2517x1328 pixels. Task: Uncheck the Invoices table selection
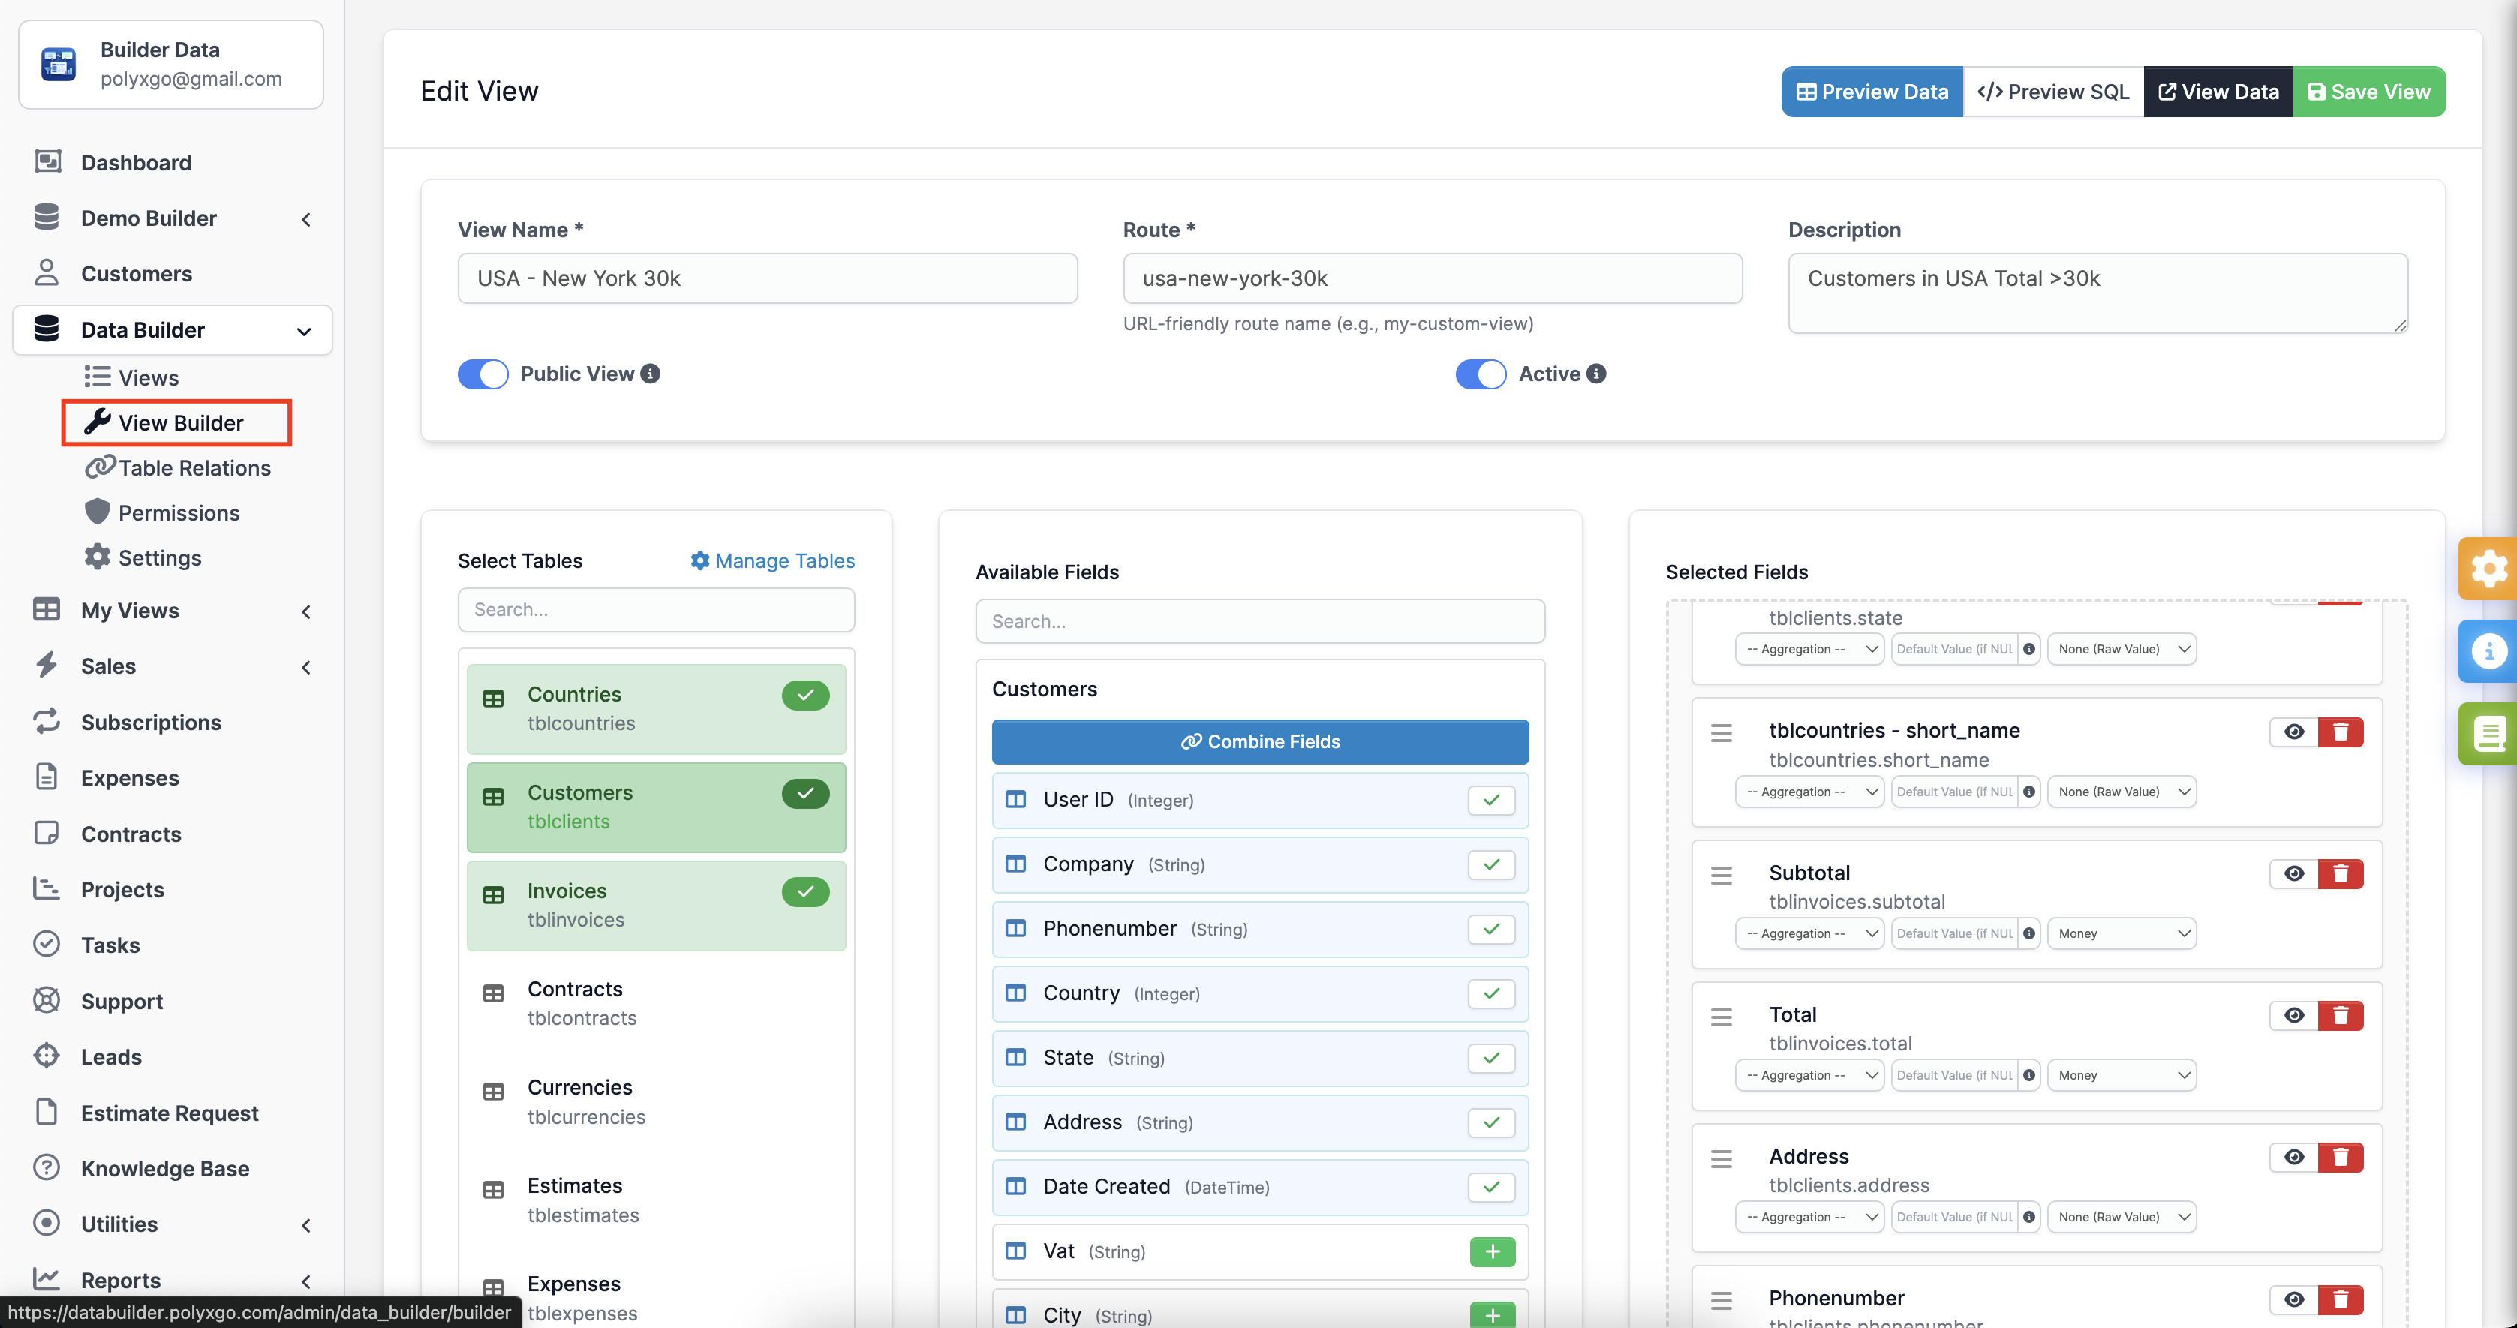click(x=805, y=891)
